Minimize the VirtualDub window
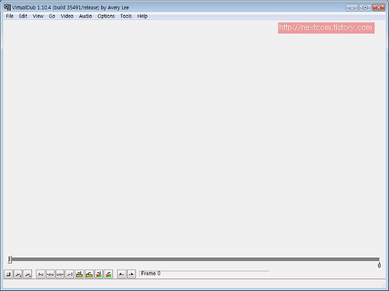 tap(352, 8)
